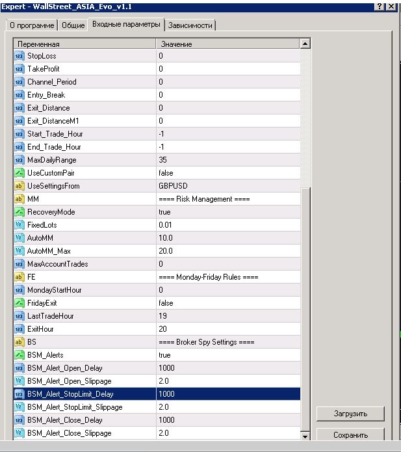This screenshot has height=452, width=401.
Task: Click the scrollbar down arrow
Action: click(x=305, y=436)
